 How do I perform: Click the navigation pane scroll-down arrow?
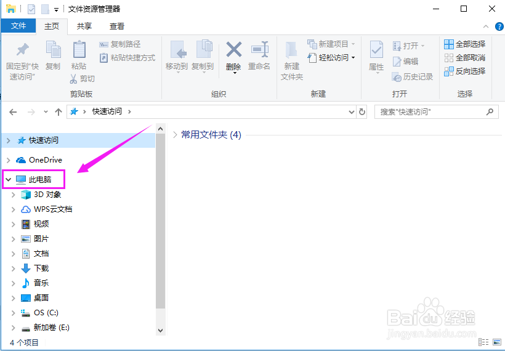point(160,331)
